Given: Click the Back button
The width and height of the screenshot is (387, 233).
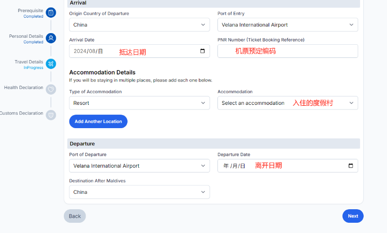Looking at the screenshot, I should (x=75, y=216).
